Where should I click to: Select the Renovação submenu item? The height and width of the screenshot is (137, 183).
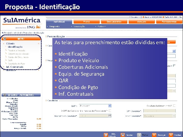click(79, 27)
